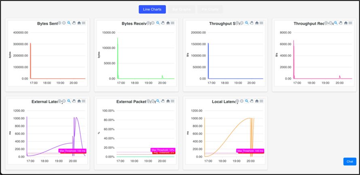Zoom in on Local Latency chart
The image size is (360, 175).
coord(237,101)
